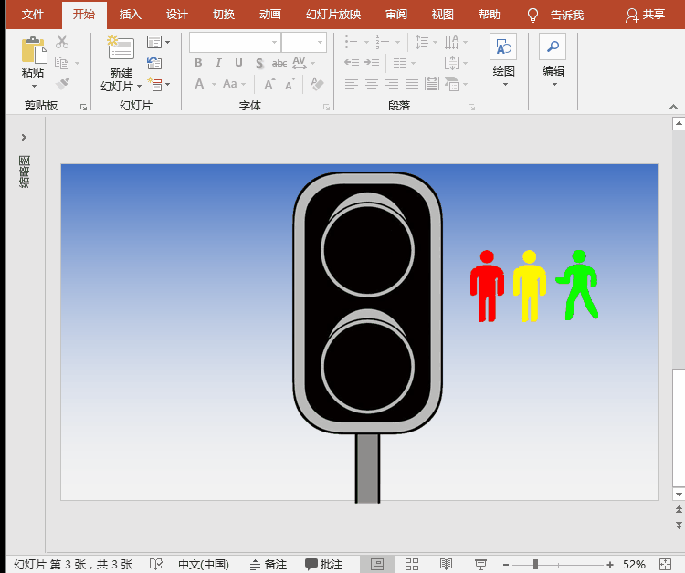Viewport: 685px width, 573px height.
Task: Click the Increase Indent icon
Action: [372, 63]
